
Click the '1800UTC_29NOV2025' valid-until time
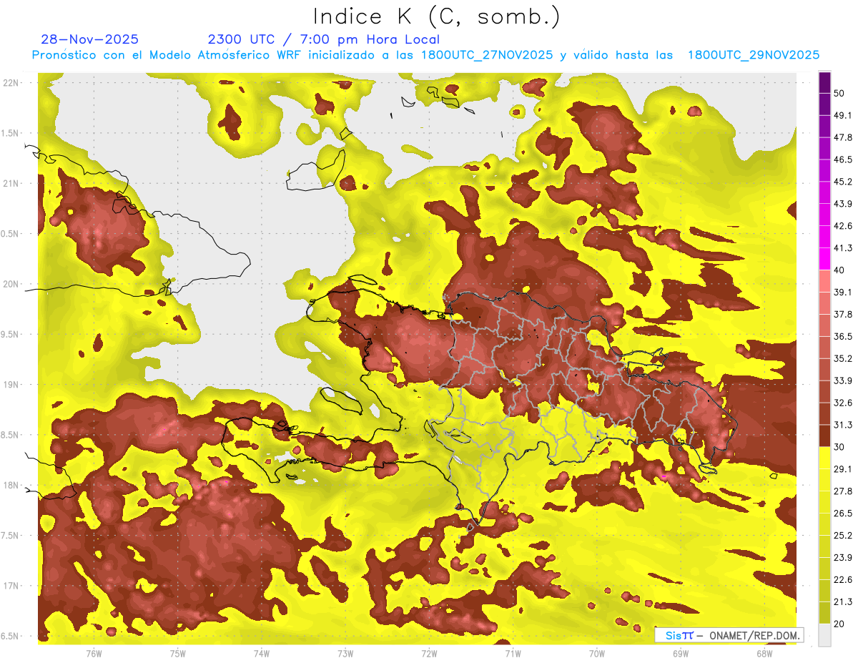pyautogui.click(x=754, y=55)
